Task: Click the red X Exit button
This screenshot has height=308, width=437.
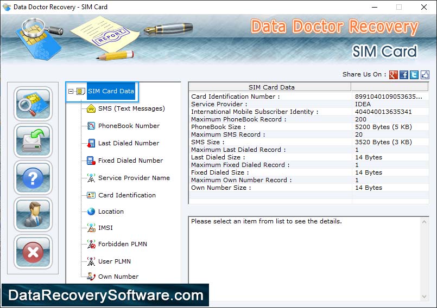Action: (33, 252)
